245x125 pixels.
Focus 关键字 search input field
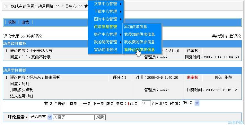click(74, 117)
